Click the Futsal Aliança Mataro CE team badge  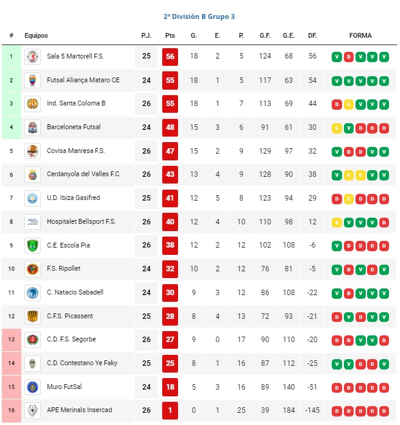(32, 80)
